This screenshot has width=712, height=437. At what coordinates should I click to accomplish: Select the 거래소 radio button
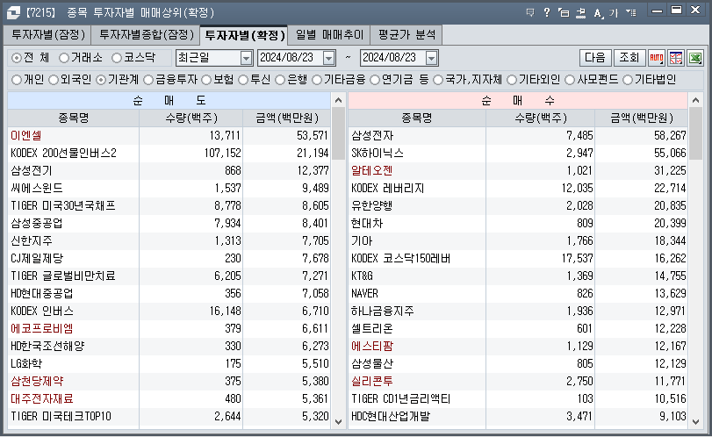click(x=64, y=58)
